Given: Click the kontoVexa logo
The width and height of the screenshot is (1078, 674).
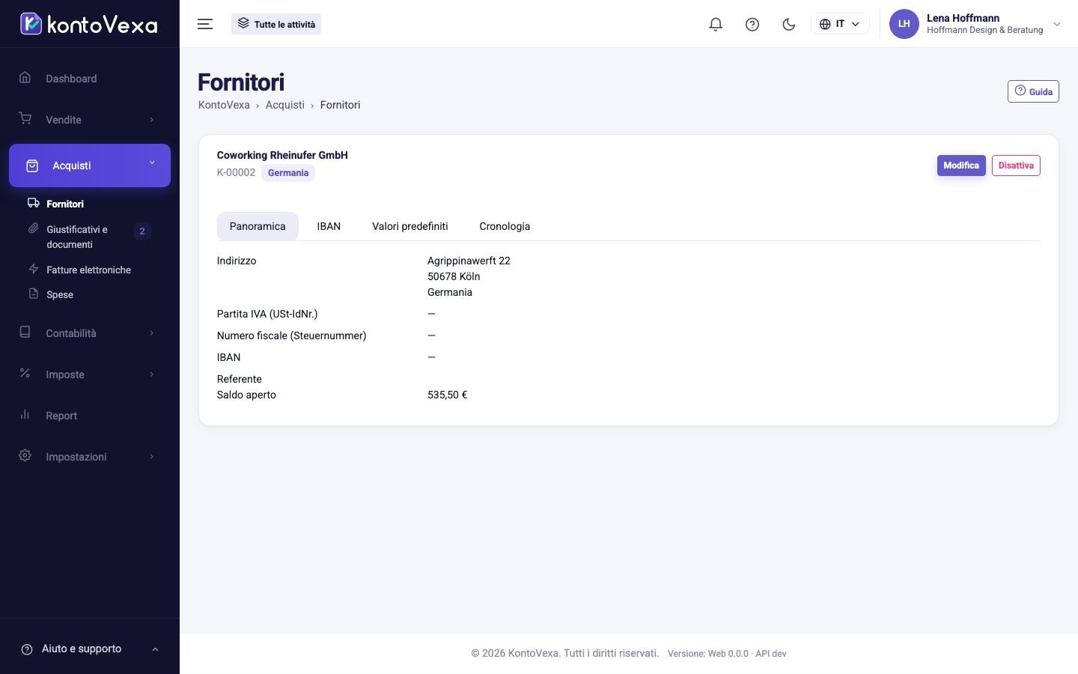Looking at the screenshot, I should coord(89,24).
